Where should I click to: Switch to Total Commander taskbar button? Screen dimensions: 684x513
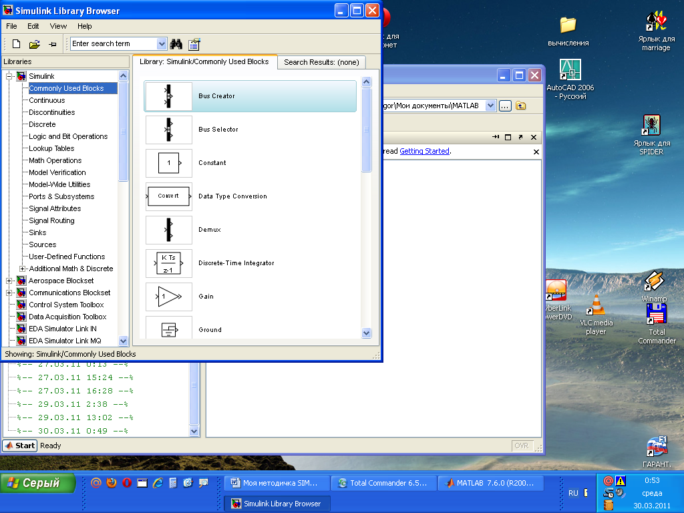(383, 483)
